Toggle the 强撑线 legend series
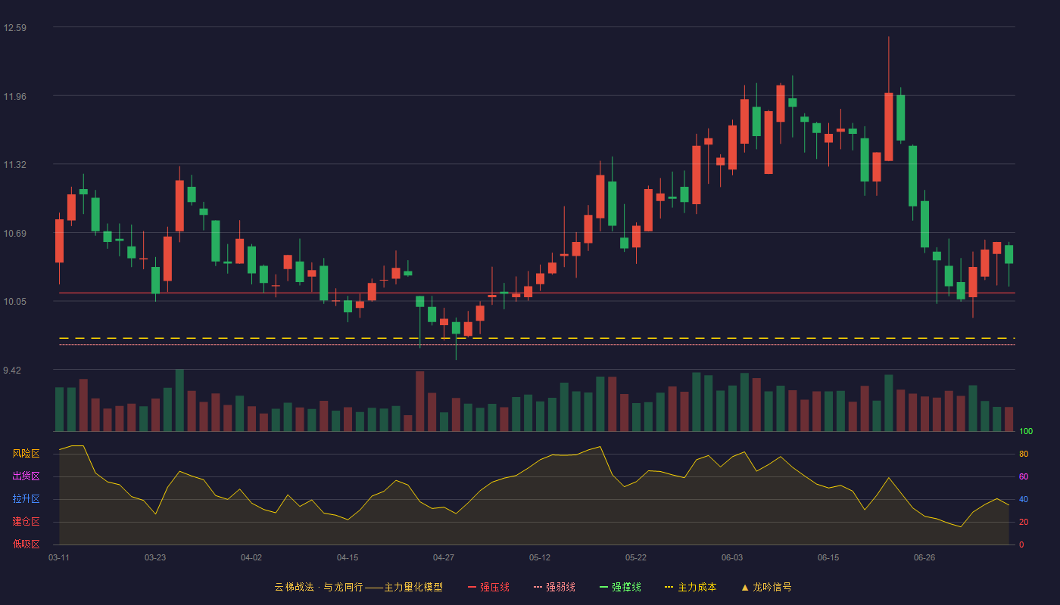This screenshot has width=1060, height=605. (x=620, y=587)
